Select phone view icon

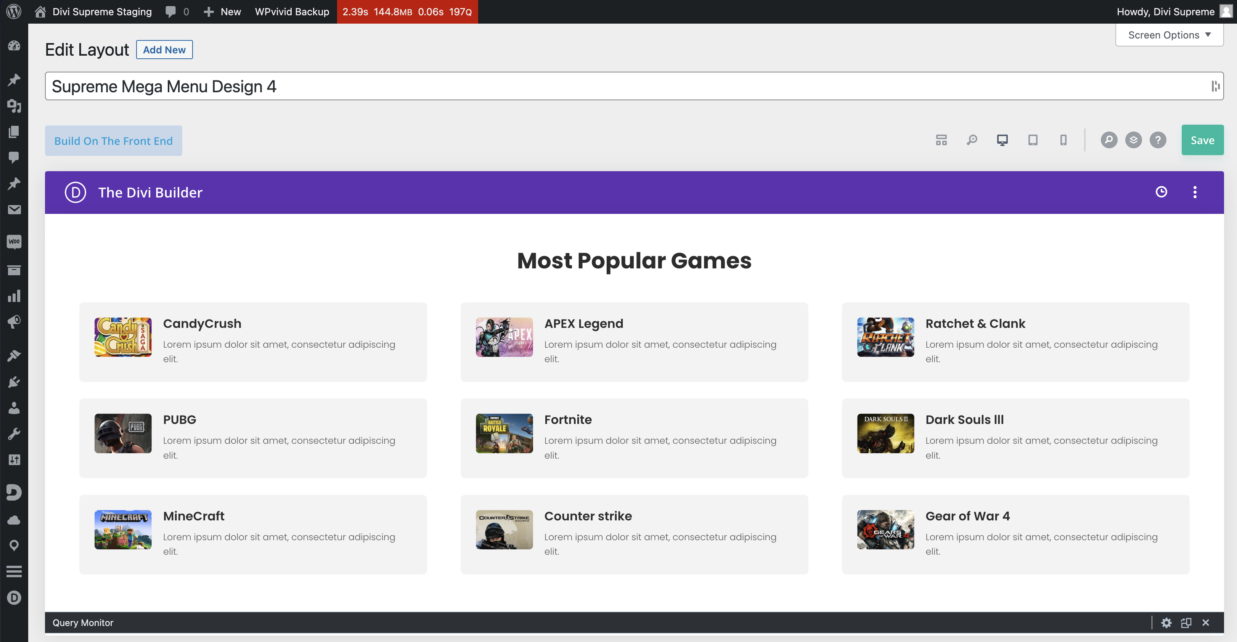click(x=1063, y=140)
